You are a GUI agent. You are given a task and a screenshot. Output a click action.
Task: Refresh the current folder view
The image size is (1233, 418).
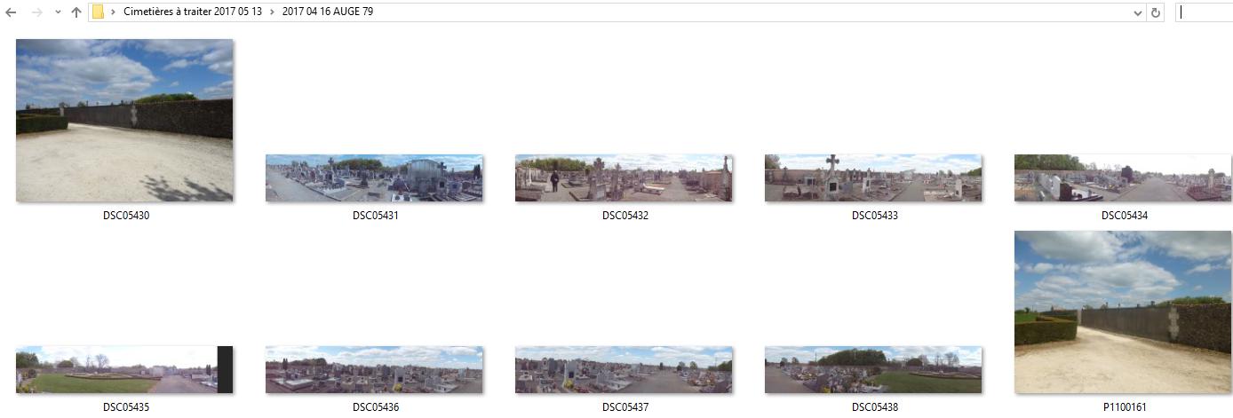[1156, 12]
